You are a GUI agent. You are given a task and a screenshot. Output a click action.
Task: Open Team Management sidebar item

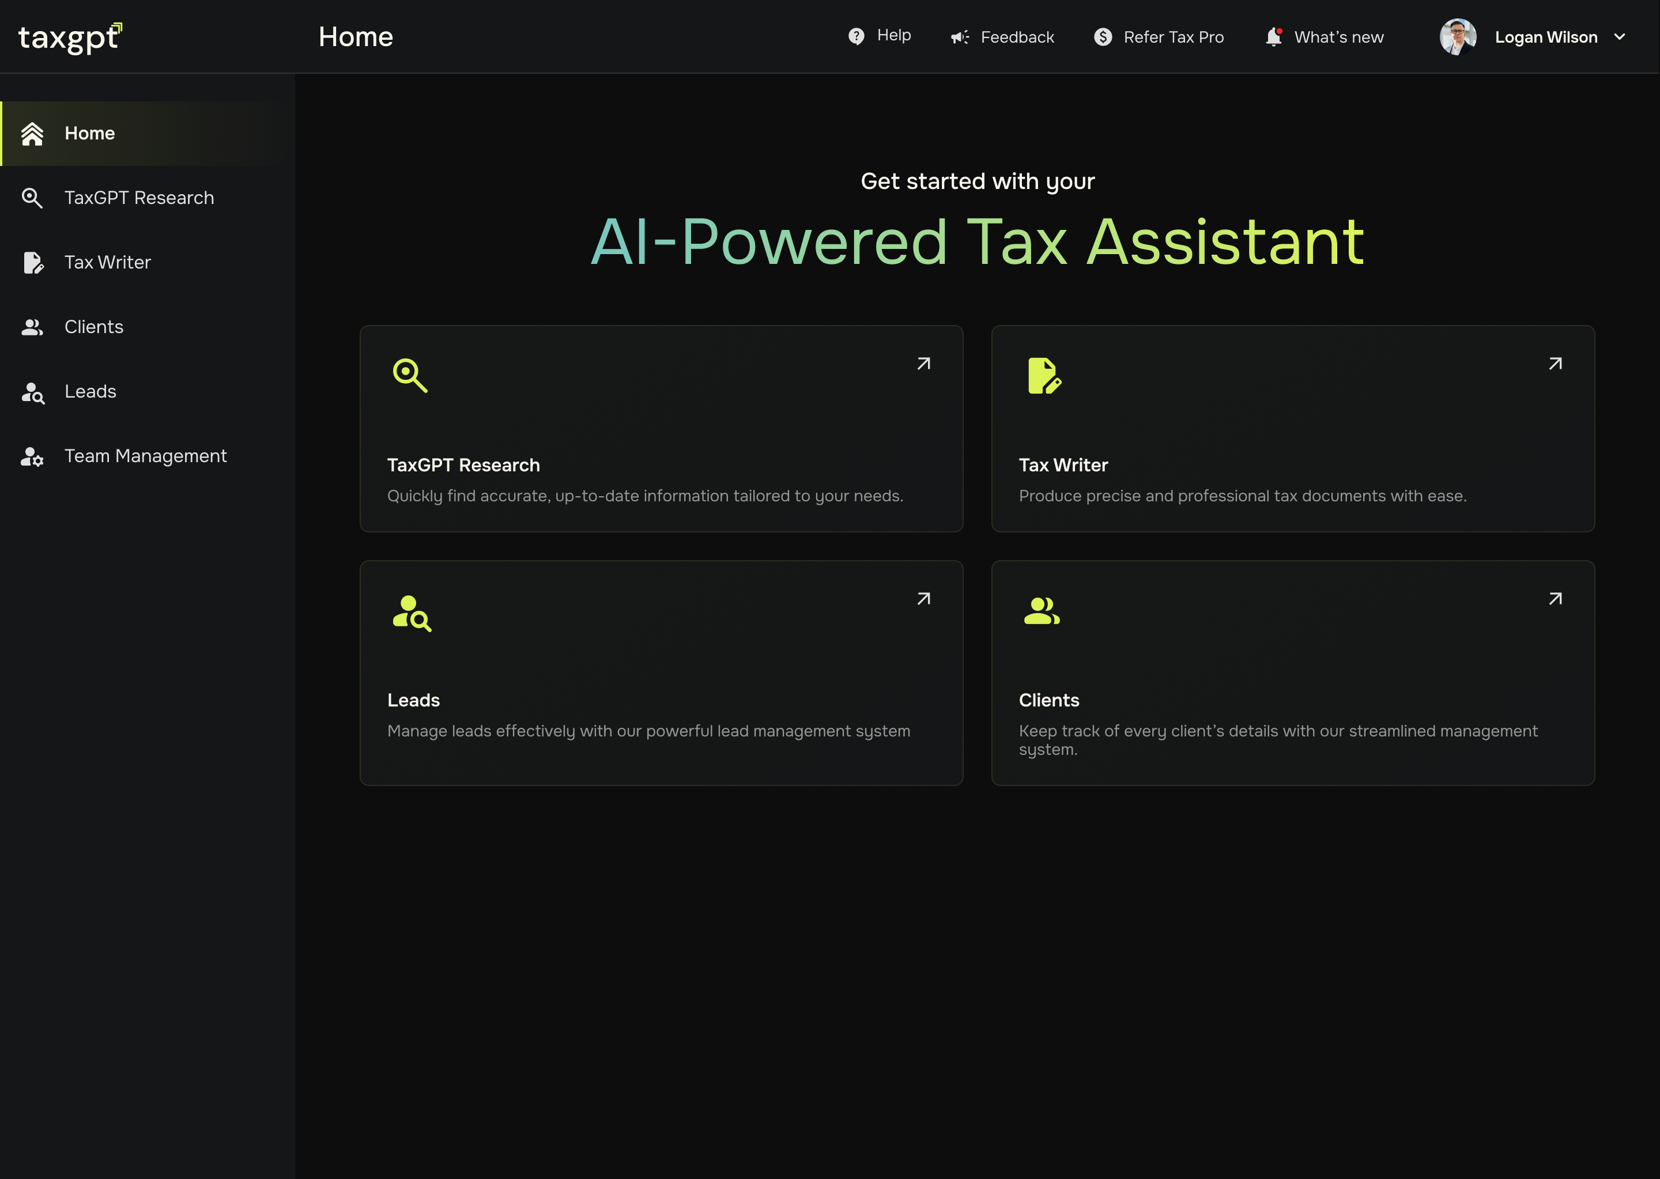(145, 456)
